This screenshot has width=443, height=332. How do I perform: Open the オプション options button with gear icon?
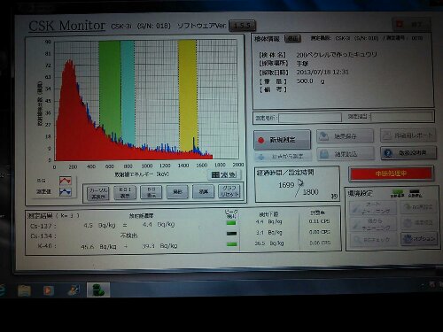click(419, 238)
